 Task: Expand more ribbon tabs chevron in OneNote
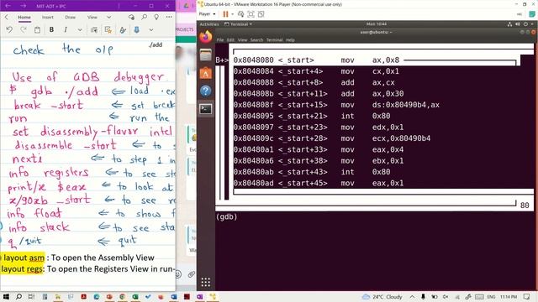[x=108, y=17]
